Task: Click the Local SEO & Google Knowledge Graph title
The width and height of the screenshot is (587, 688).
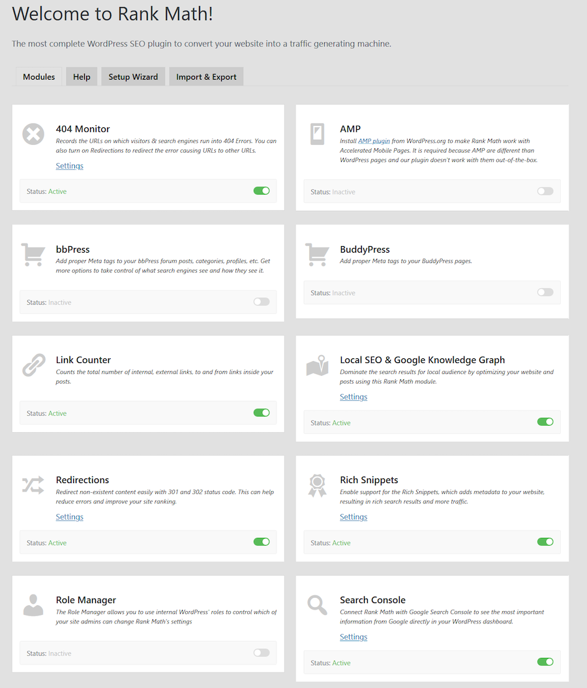Action: [x=422, y=360]
